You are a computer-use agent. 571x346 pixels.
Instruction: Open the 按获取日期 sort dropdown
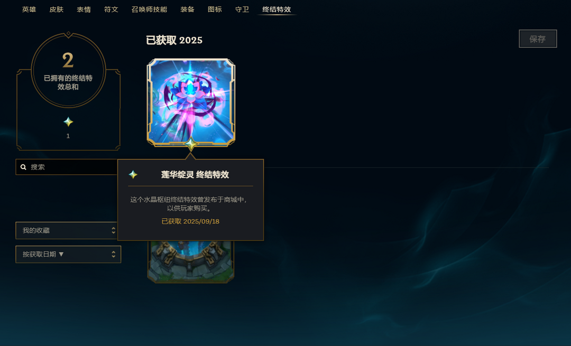pos(68,254)
